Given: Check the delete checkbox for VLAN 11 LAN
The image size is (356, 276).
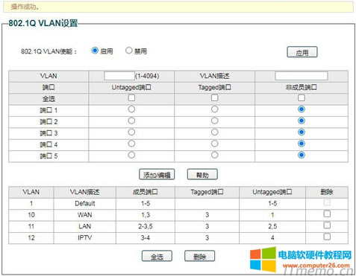Looking at the screenshot, I should pos(327,225).
